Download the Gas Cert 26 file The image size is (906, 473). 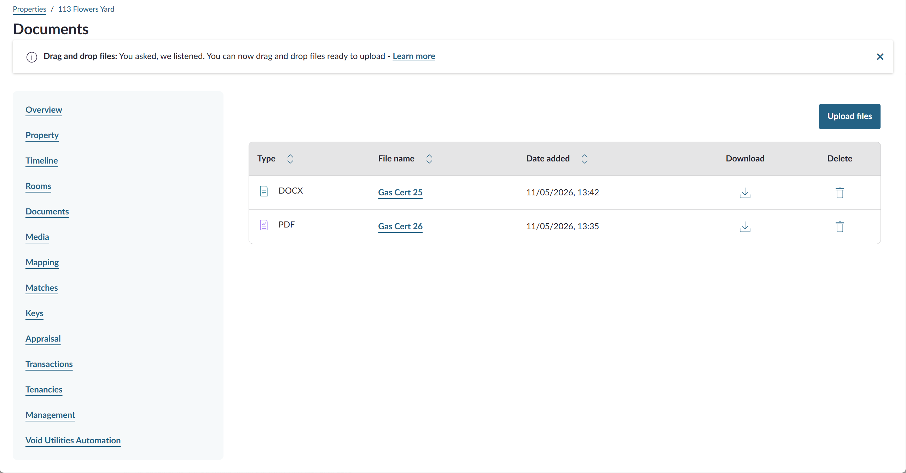(745, 226)
